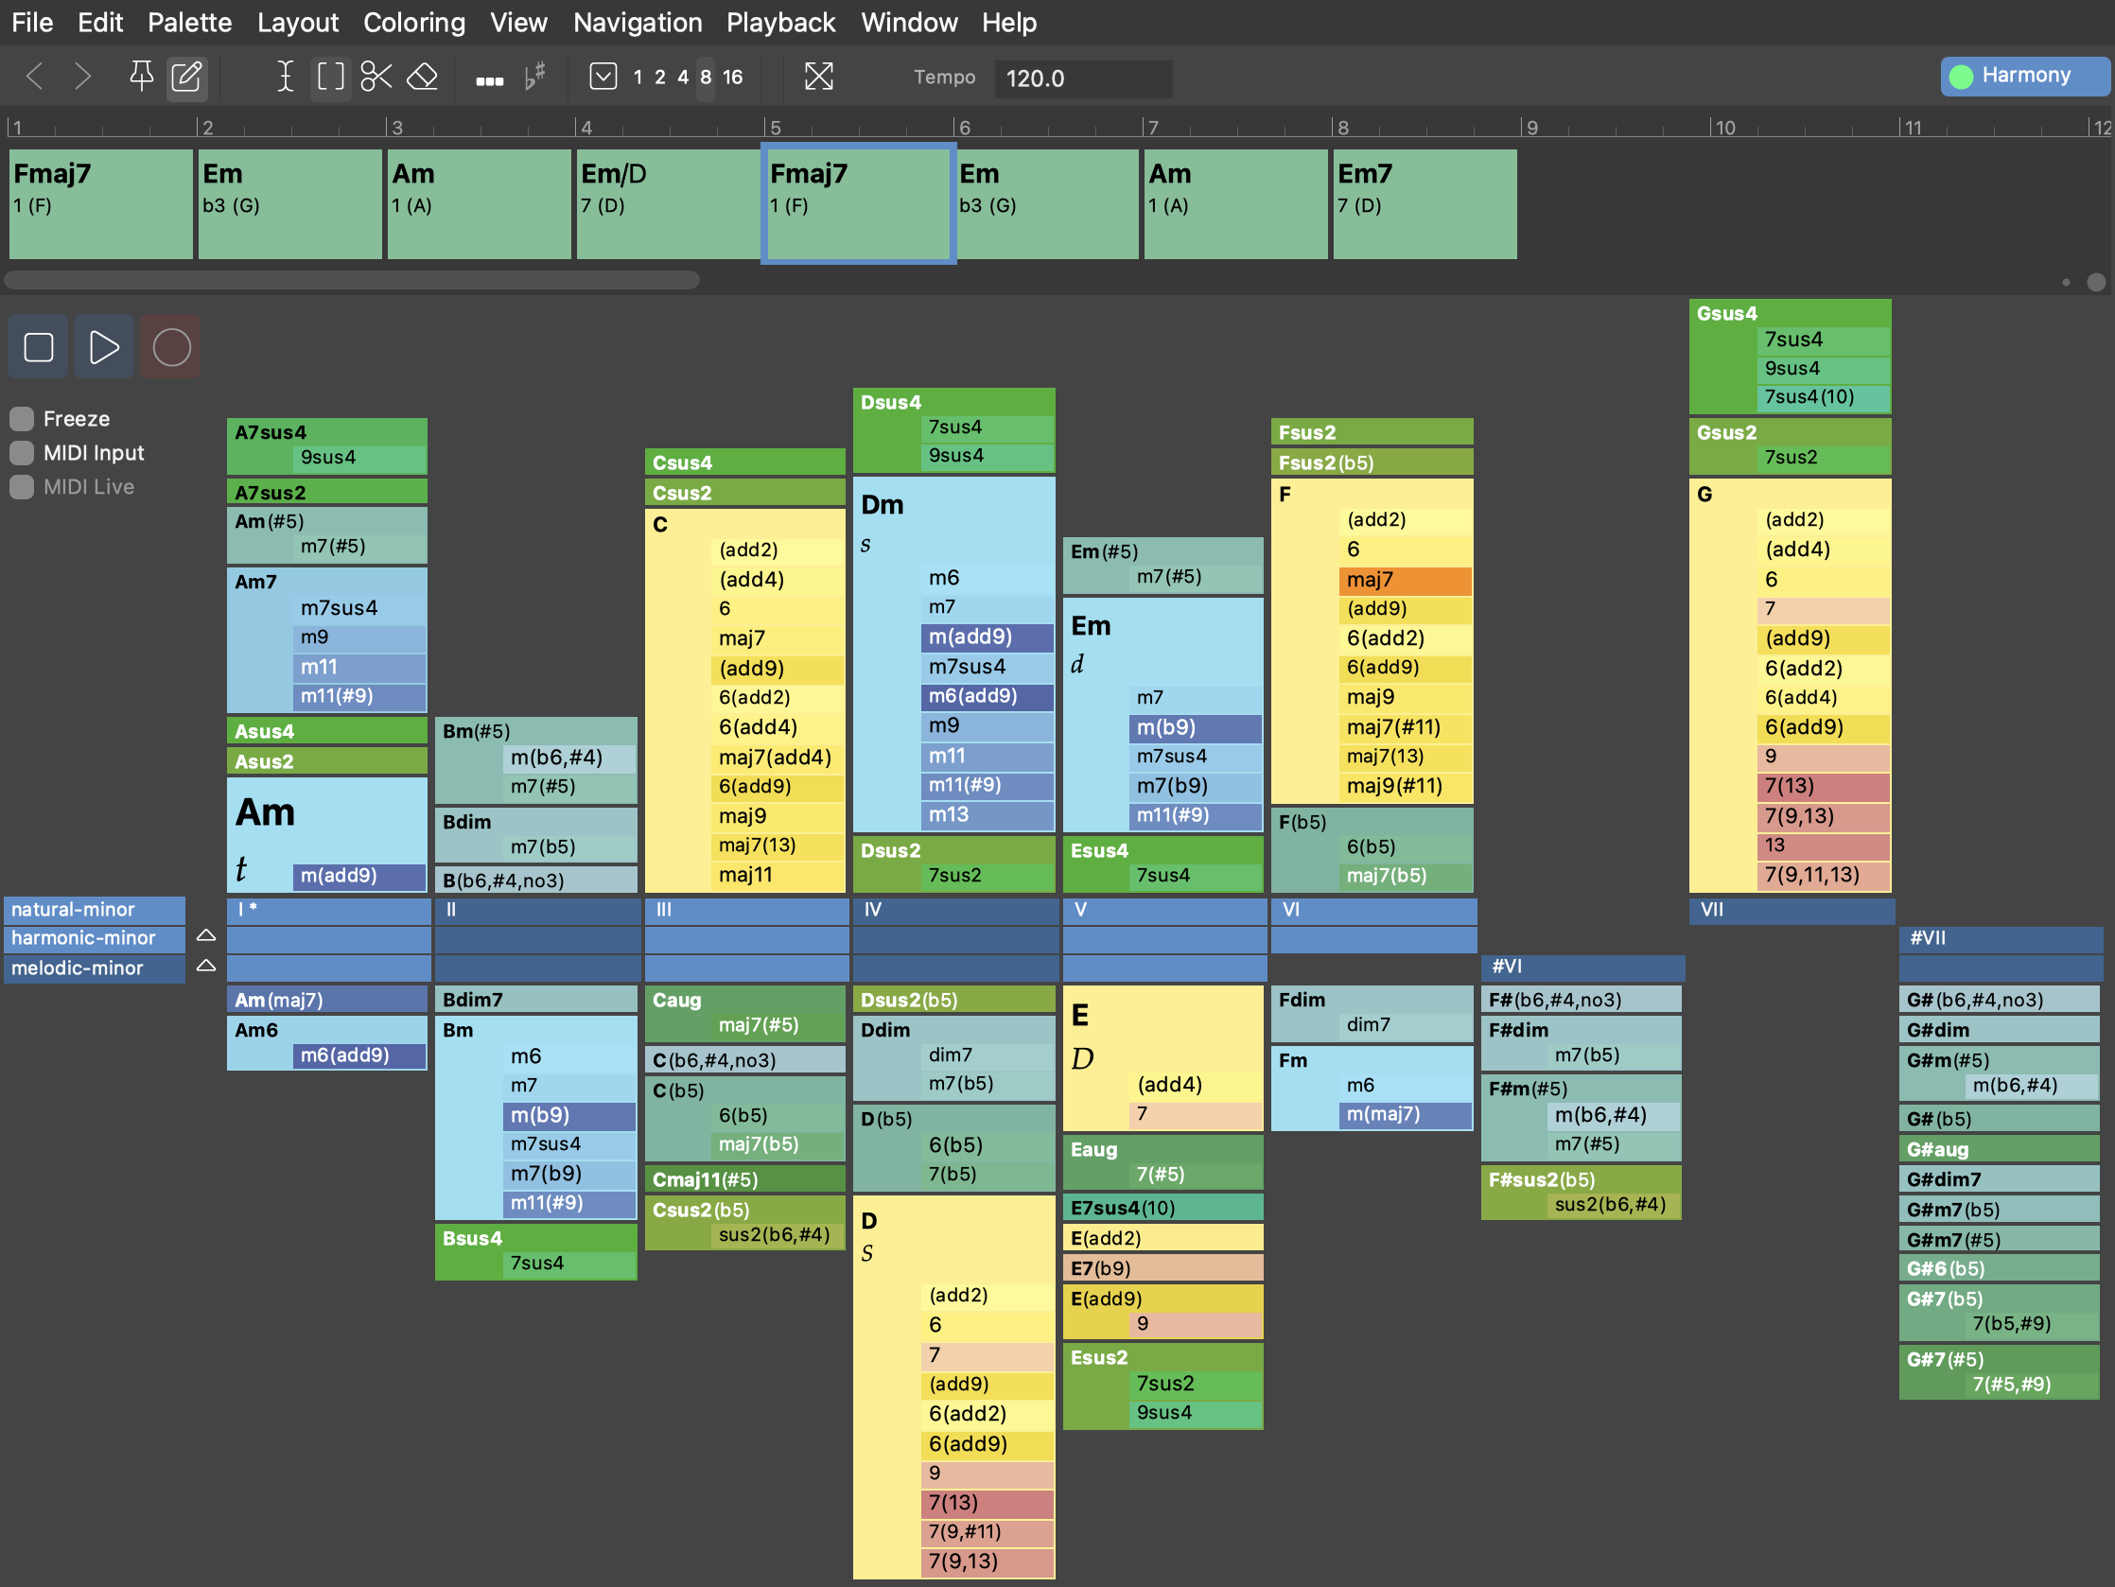Open the Coloring menu
The image size is (2115, 1587).
[413, 22]
